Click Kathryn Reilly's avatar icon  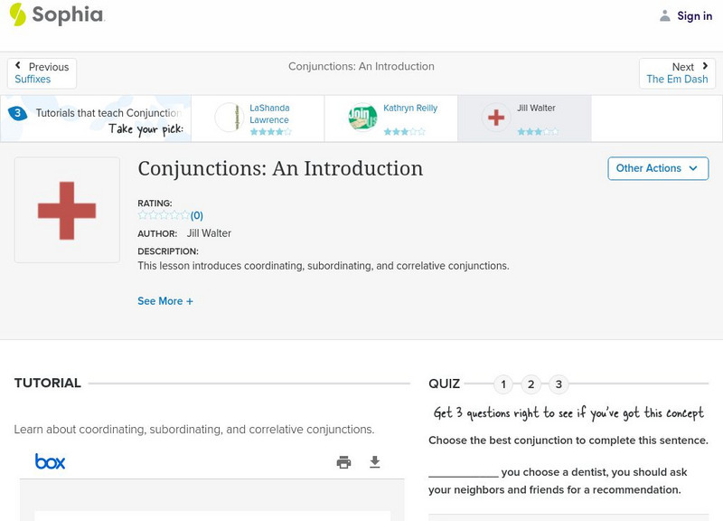[x=362, y=118]
